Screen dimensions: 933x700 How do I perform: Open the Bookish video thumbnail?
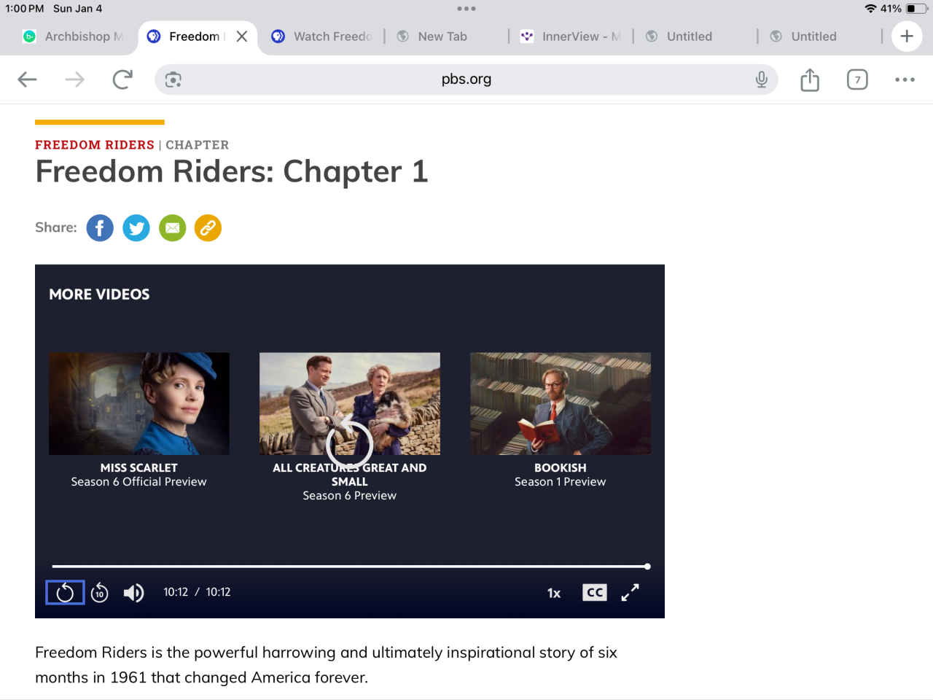tap(561, 404)
